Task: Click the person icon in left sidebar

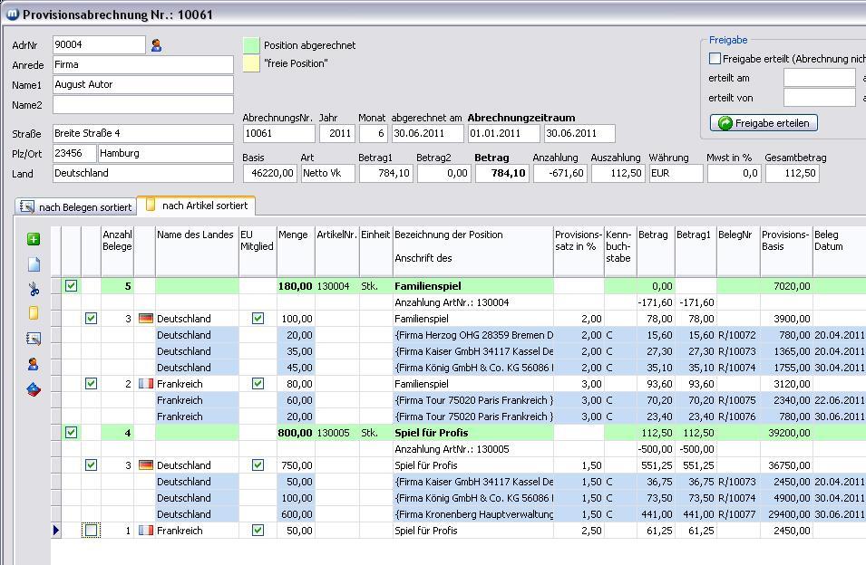Action: 34,364
